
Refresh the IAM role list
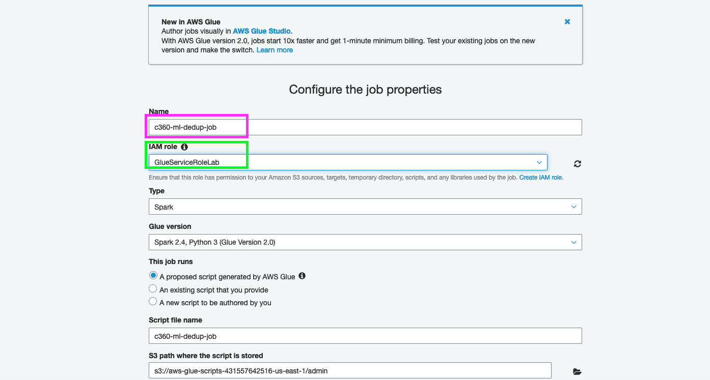(577, 164)
